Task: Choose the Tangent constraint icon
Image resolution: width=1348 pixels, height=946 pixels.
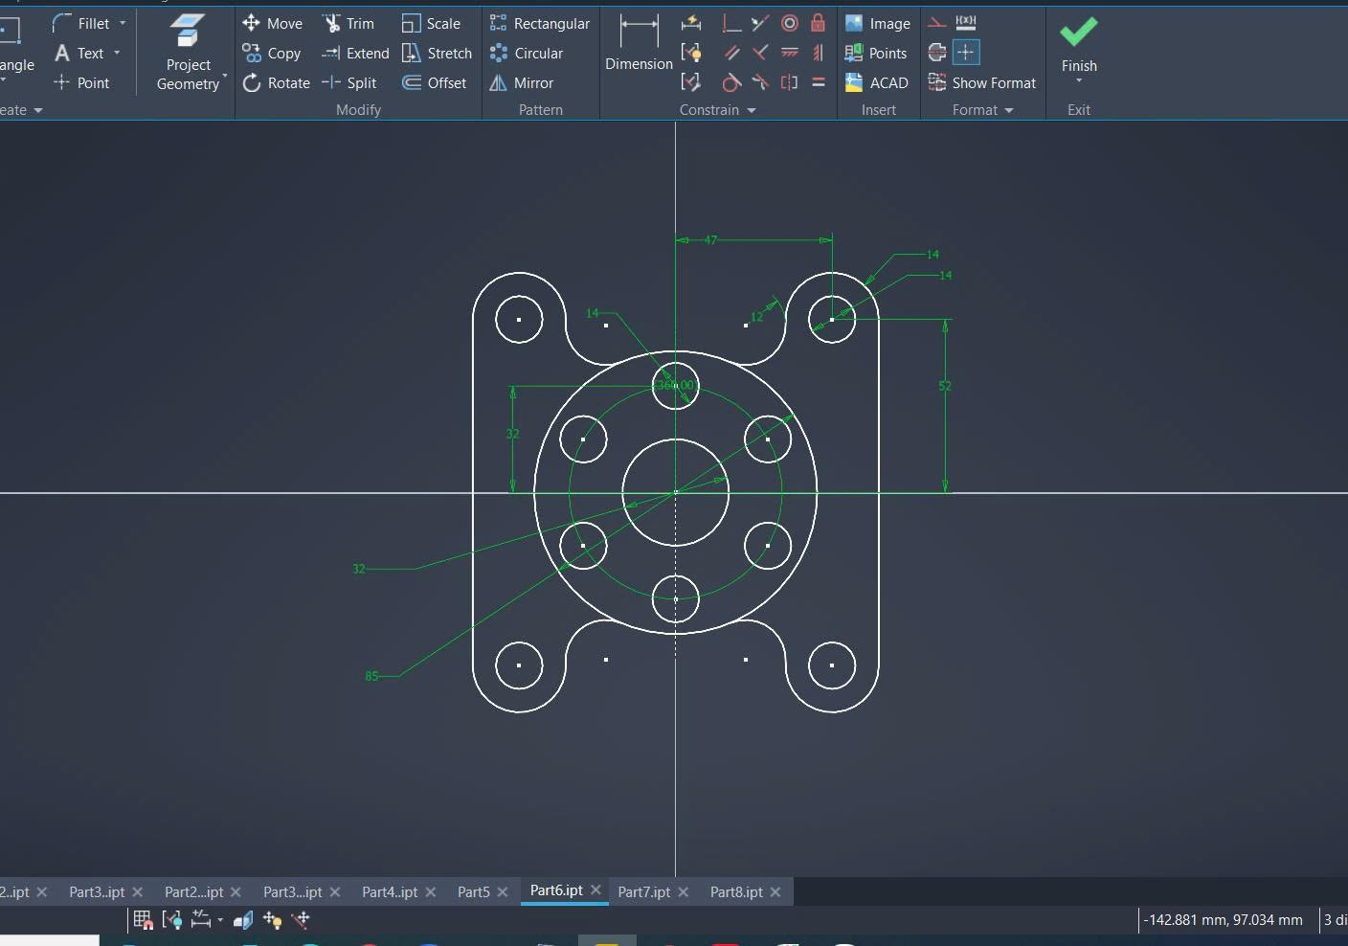Action: click(x=731, y=82)
